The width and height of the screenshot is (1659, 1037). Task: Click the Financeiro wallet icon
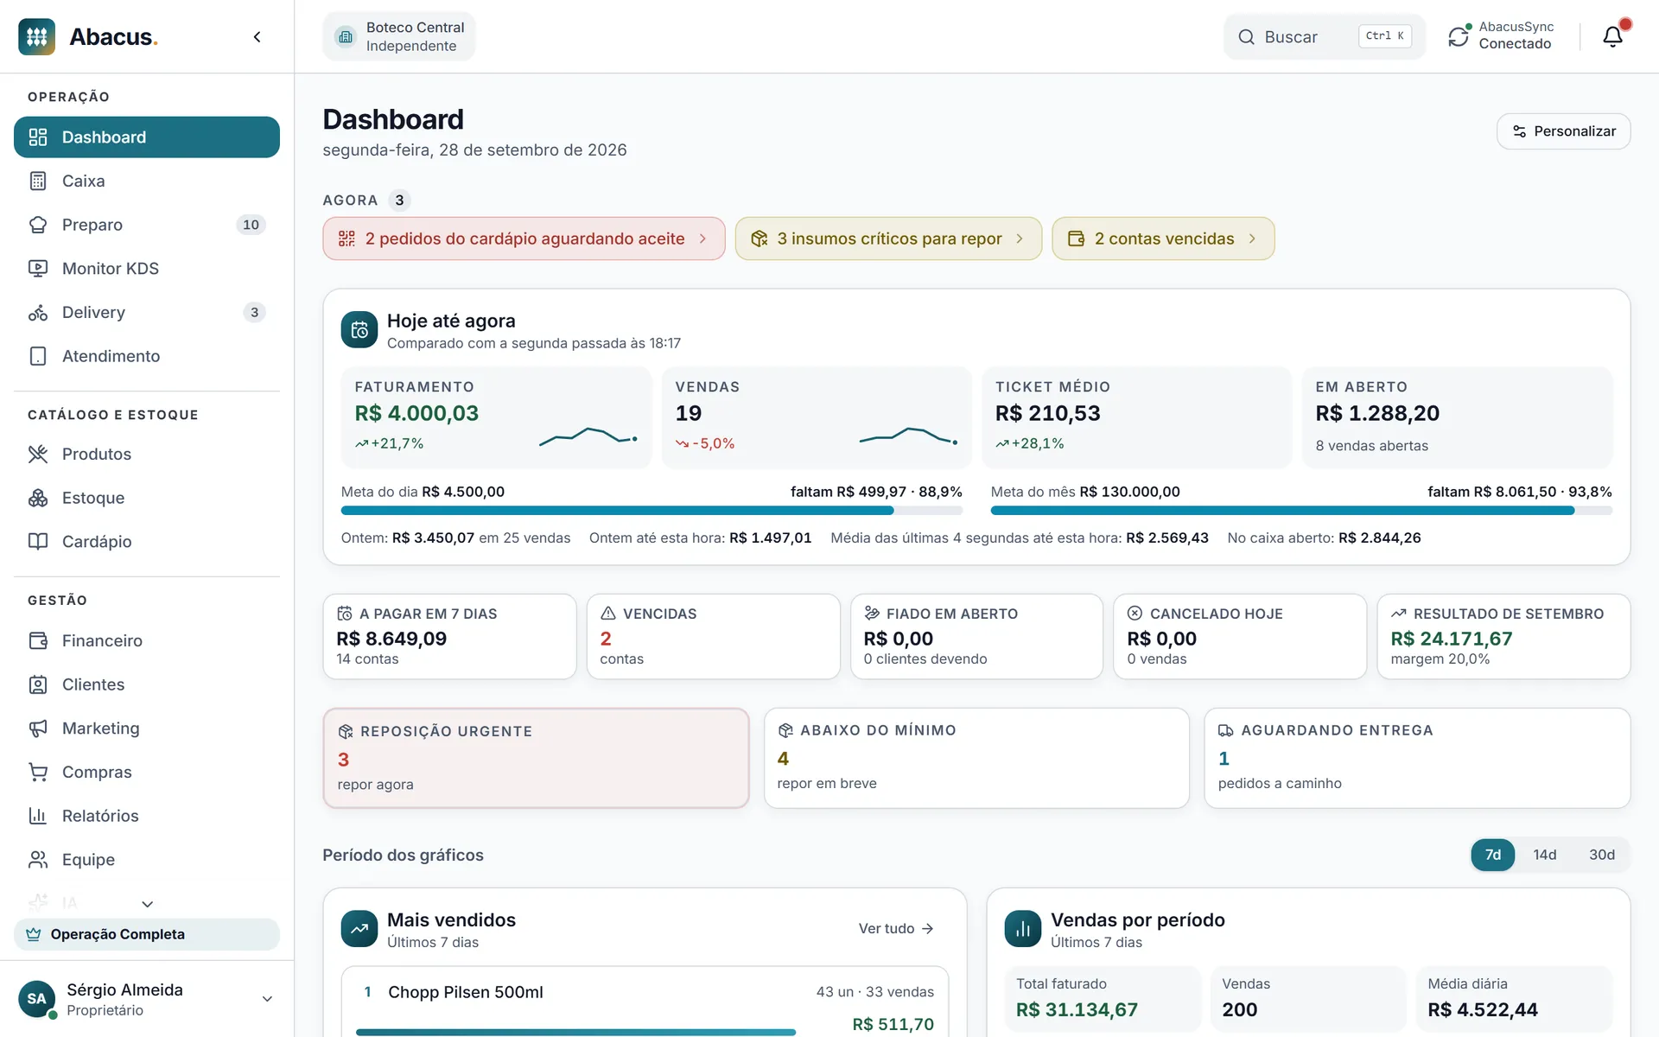pyautogui.click(x=38, y=640)
